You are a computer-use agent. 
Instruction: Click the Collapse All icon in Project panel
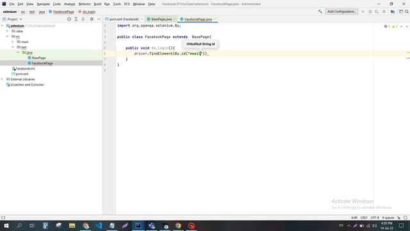(83, 19)
